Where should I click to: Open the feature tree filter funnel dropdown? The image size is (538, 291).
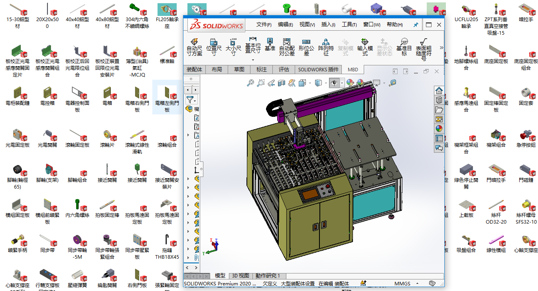pyautogui.click(x=191, y=100)
